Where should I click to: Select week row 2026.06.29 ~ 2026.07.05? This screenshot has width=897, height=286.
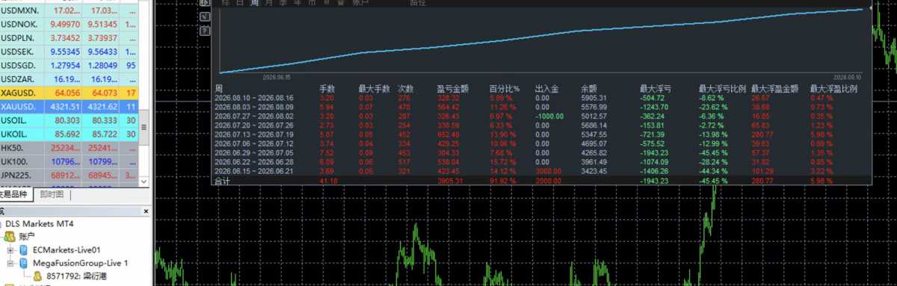point(542,153)
